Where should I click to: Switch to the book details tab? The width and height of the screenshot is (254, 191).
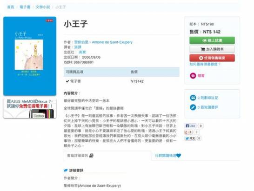click(80, 156)
